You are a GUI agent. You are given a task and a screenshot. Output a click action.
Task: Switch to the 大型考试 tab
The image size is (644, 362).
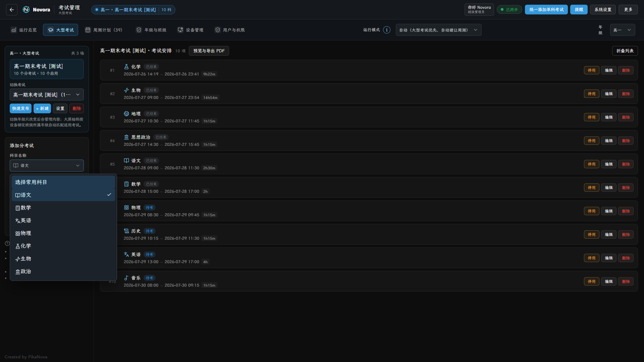coord(60,30)
